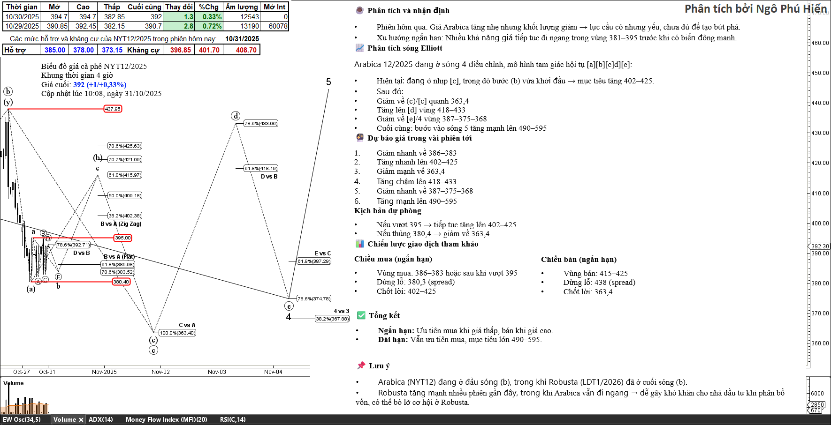Click the red pushpin icon beside Lưu ý

pos(361,365)
